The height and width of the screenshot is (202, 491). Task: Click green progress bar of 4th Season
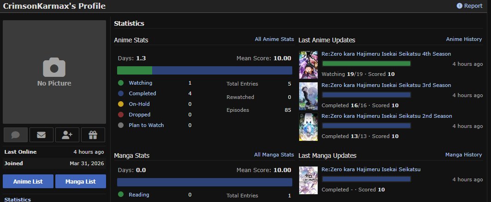pyautogui.click(x=367, y=64)
